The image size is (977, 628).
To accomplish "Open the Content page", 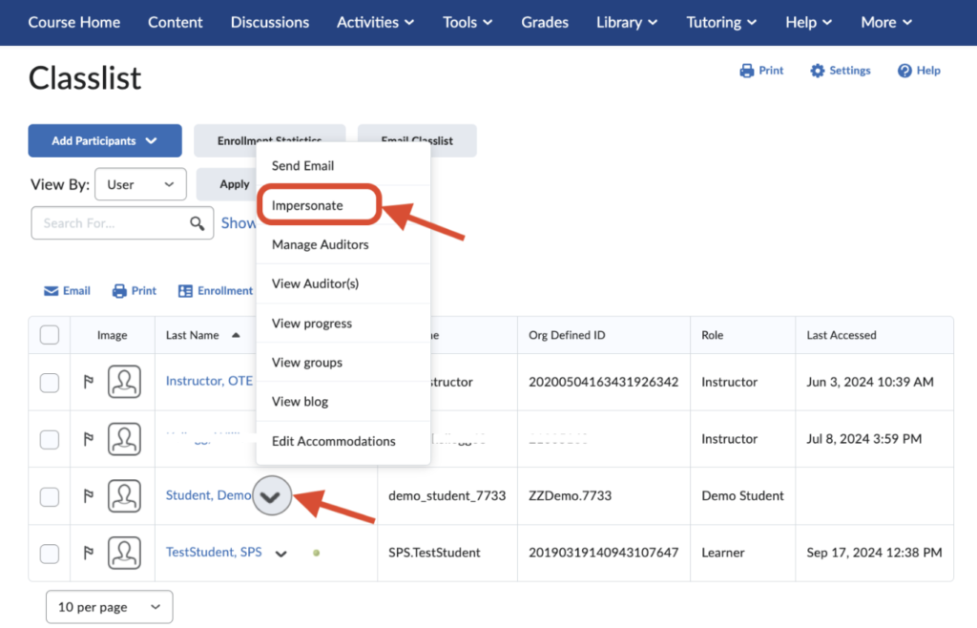I will [x=176, y=23].
